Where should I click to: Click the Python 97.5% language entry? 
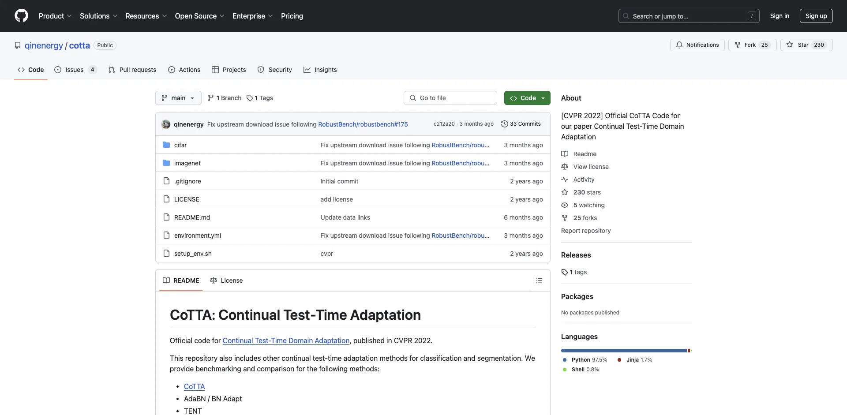point(585,360)
